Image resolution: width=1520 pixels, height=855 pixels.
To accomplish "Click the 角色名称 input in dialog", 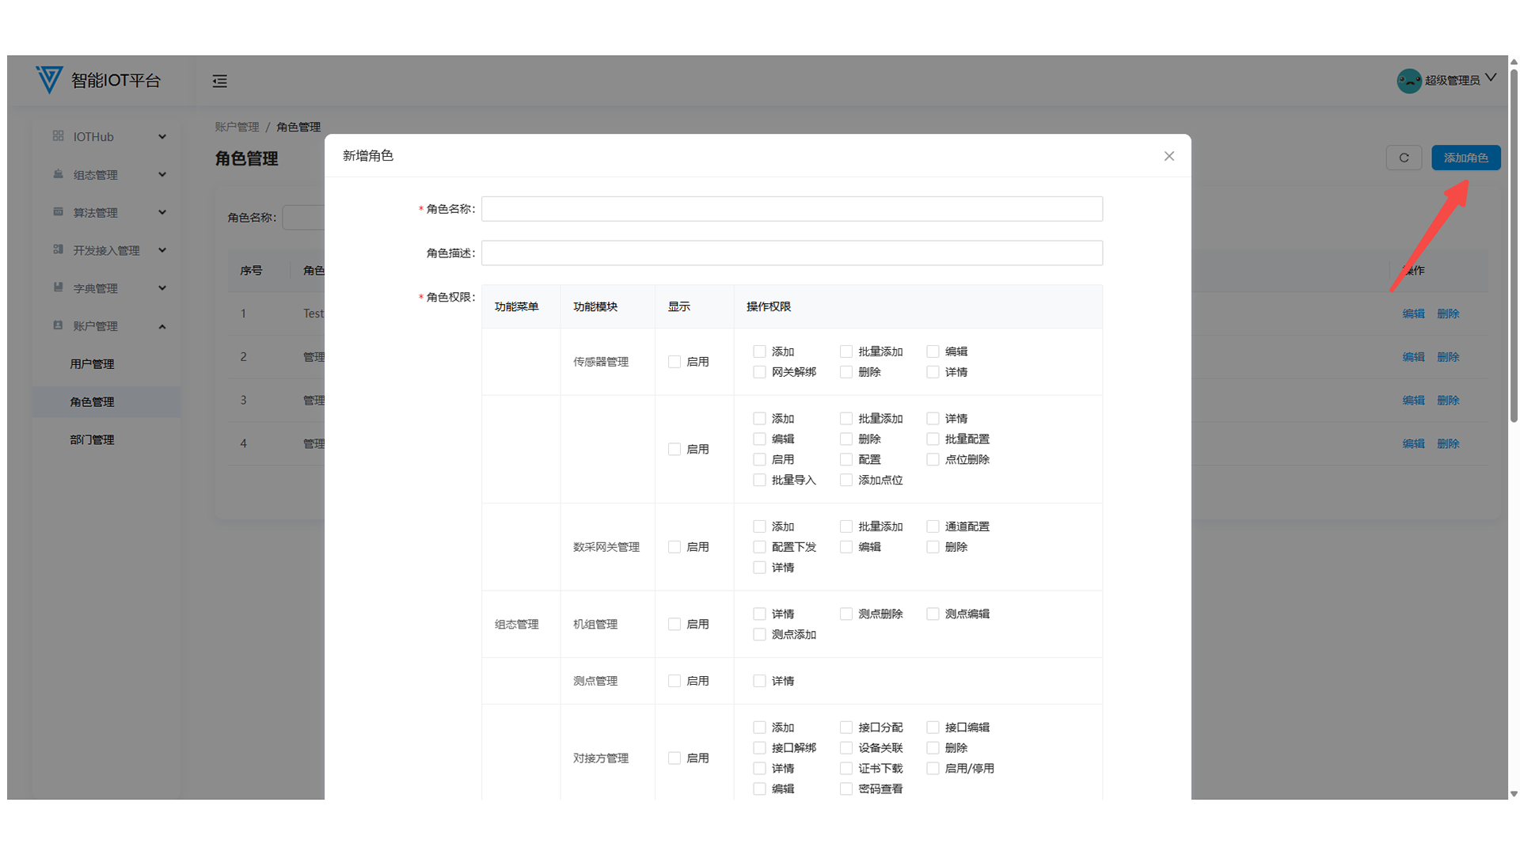I will point(792,209).
